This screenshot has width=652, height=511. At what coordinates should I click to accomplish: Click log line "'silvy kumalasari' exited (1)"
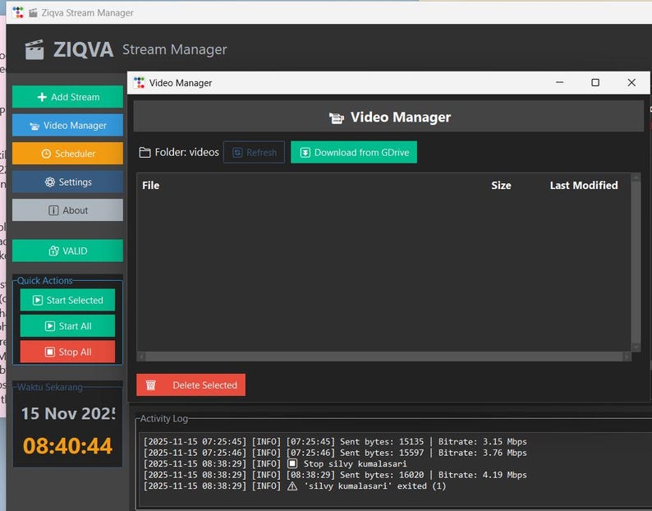[x=295, y=486]
